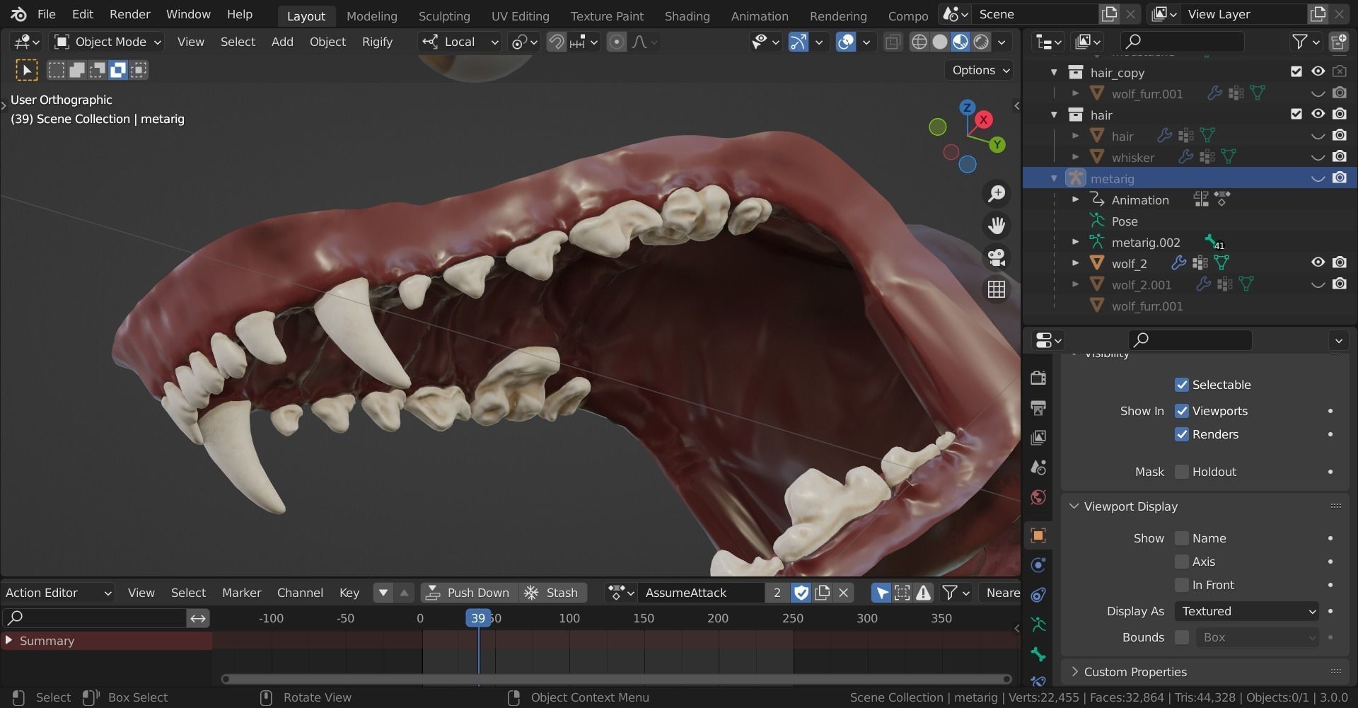Enable the fake user shield for AssumeAttack

[801, 593]
